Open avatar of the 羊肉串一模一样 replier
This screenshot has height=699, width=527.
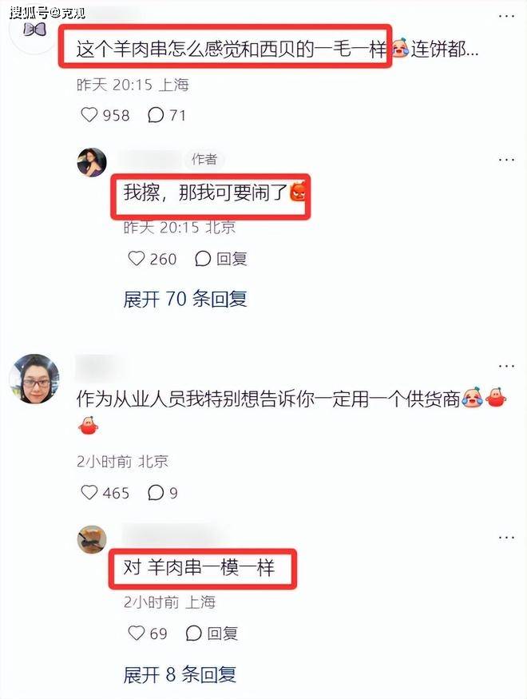pos(92,539)
